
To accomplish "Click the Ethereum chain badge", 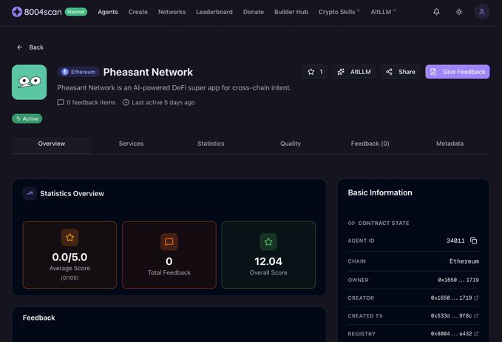I will pyautogui.click(x=78, y=72).
